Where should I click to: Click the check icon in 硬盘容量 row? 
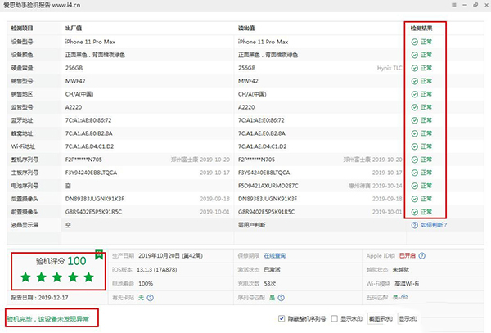point(415,68)
